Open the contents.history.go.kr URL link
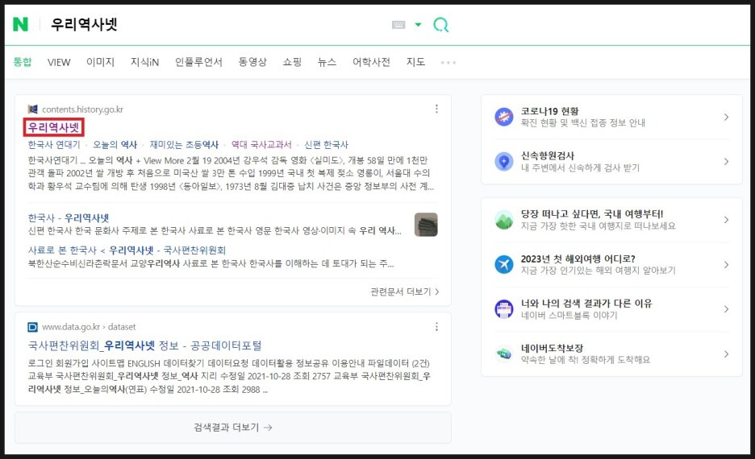Viewport: 755px width, 459px height. point(82,109)
